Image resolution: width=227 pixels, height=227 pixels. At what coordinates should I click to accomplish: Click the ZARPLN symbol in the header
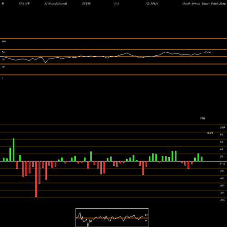point(153,4)
